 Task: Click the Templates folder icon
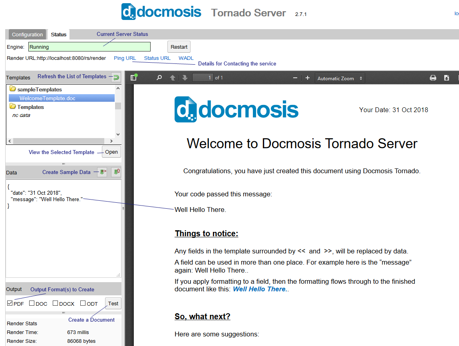click(13, 106)
